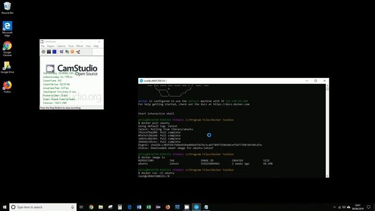Viewport: 375px width, 211px height.
Task: Click the CamStudio title bar app icon
Action: click(x=42, y=42)
